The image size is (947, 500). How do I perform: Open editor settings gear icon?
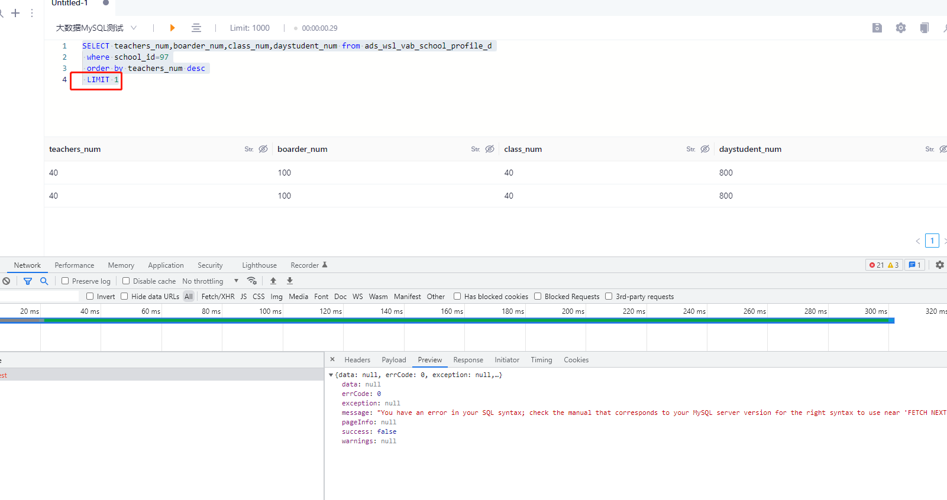pos(901,28)
